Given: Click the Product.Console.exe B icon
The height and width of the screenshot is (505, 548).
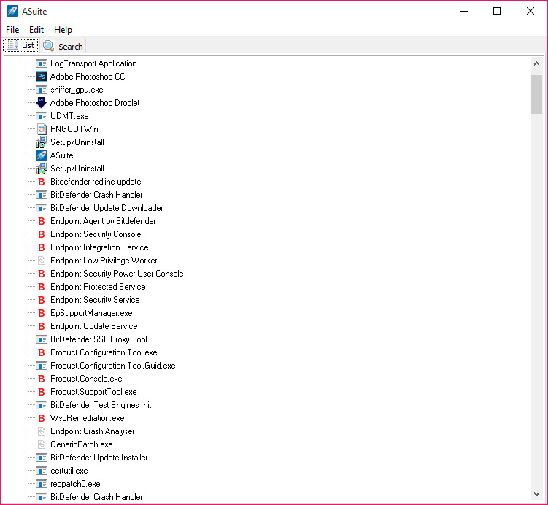Looking at the screenshot, I should 42,379.
